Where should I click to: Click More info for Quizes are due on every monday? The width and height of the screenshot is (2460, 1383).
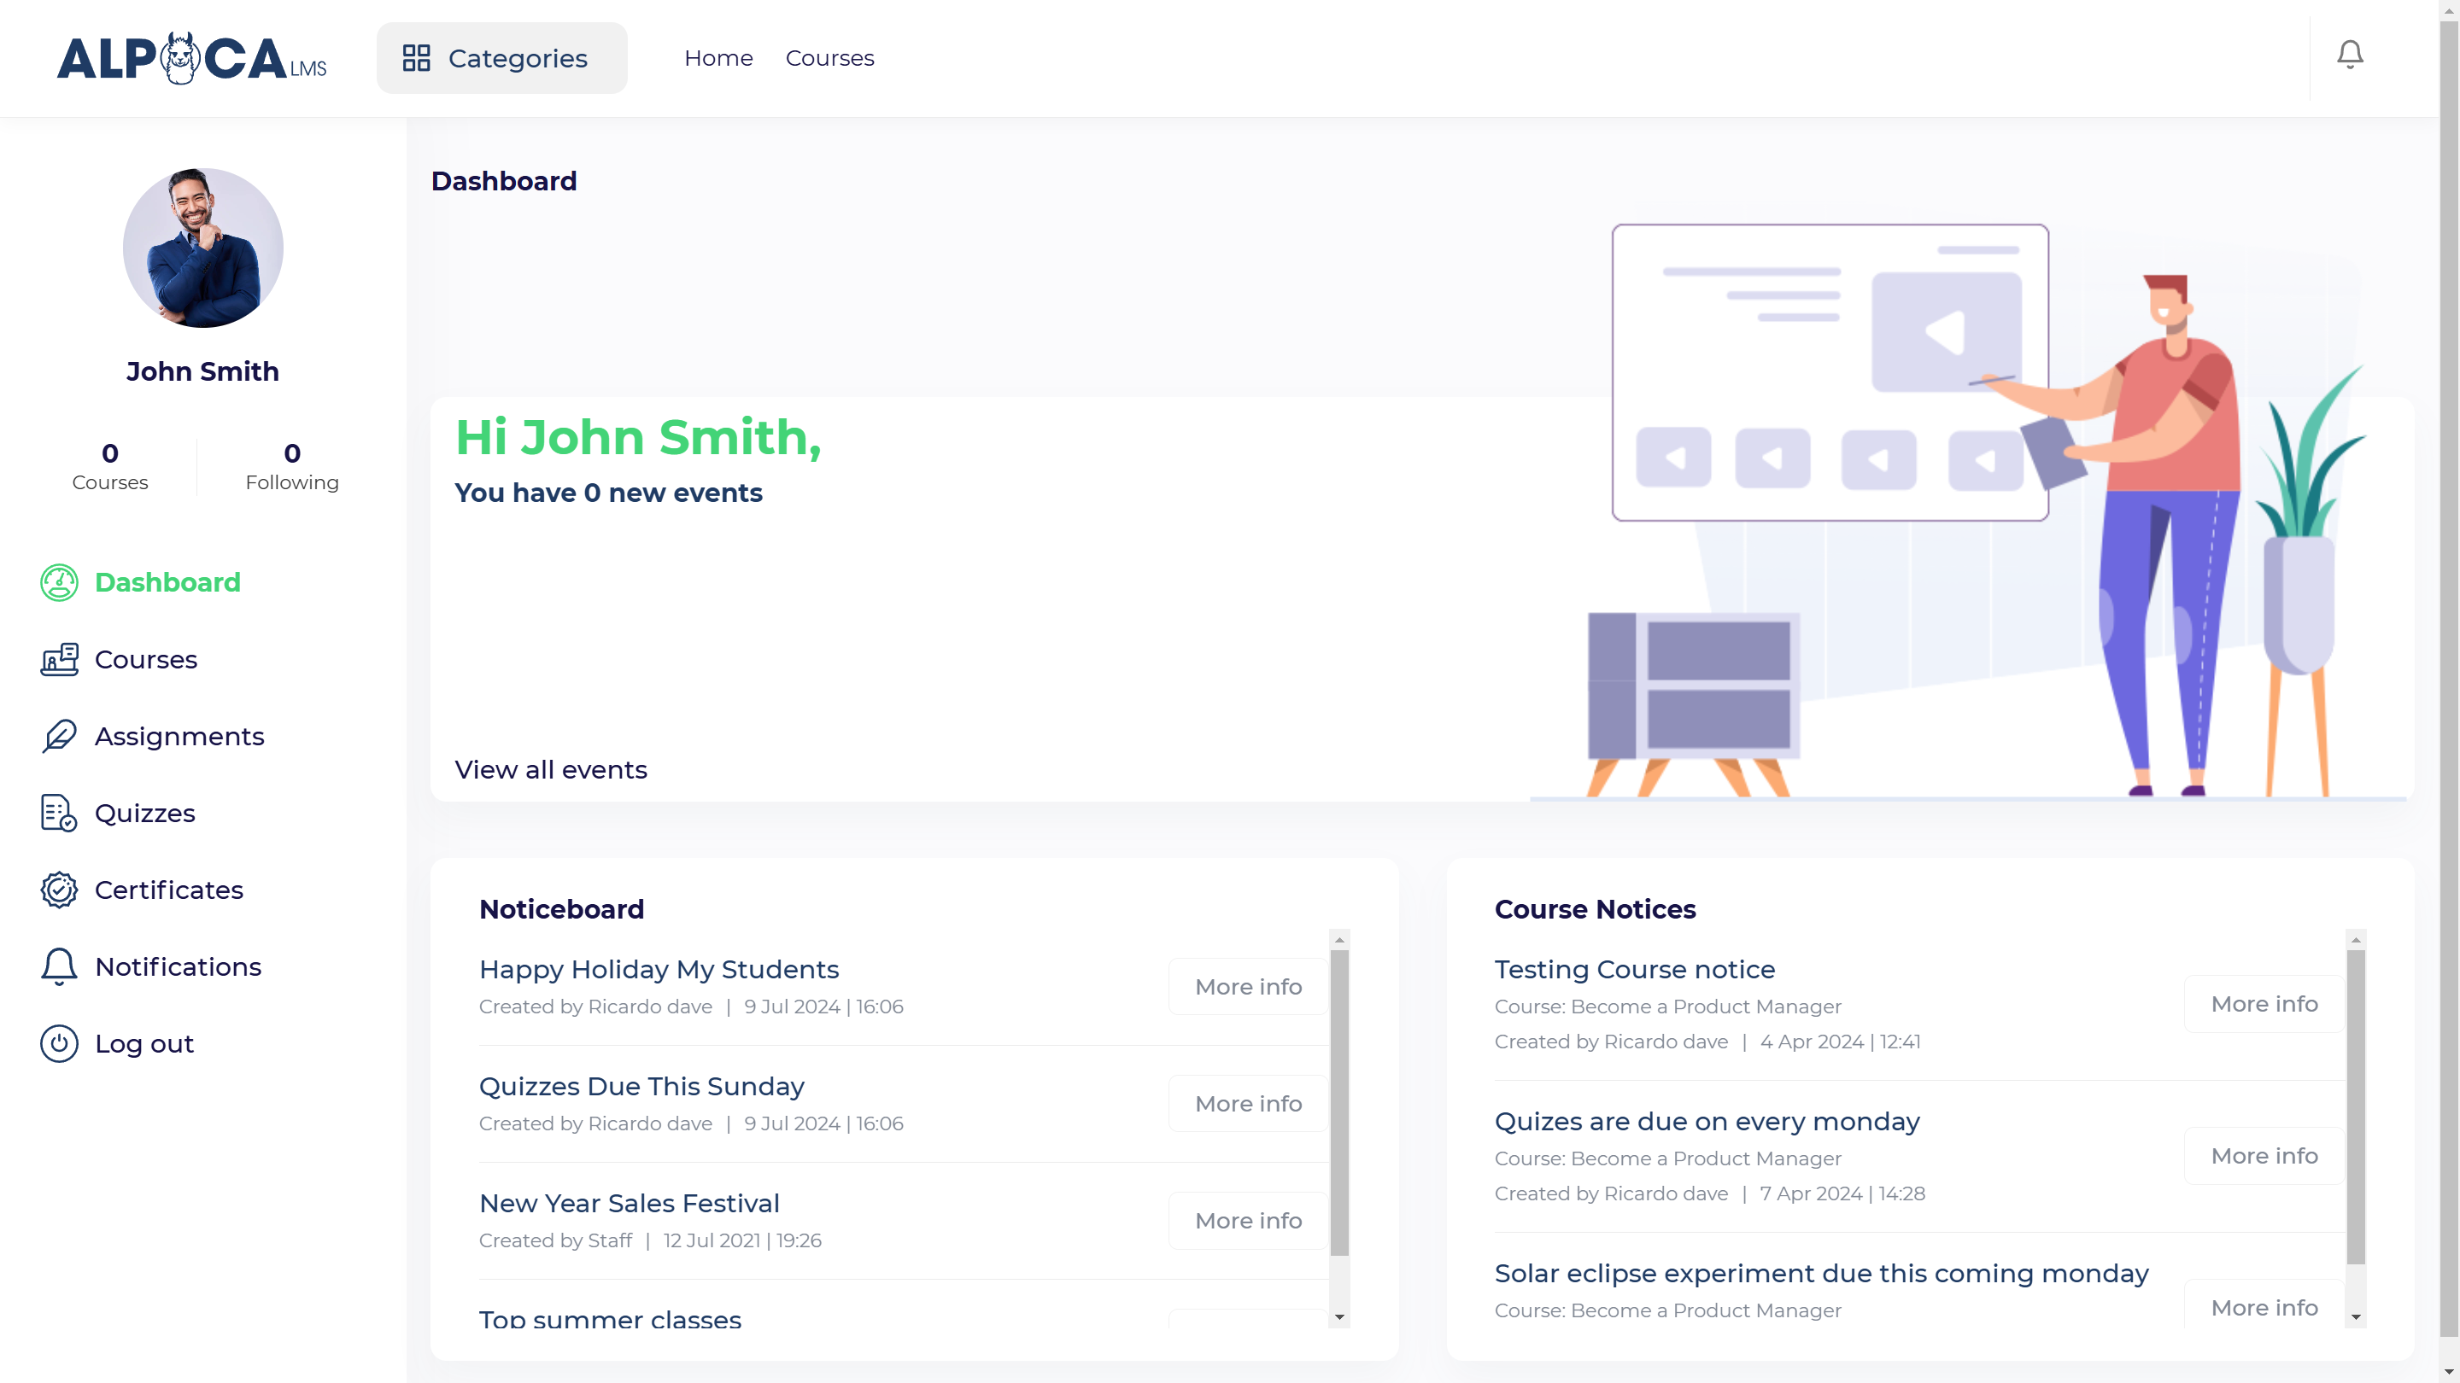tap(2264, 1155)
